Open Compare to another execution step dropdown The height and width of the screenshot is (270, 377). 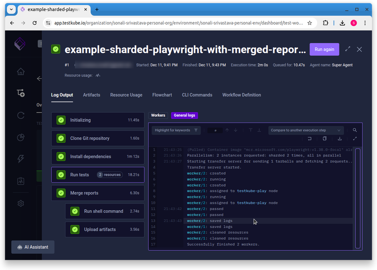pos(306,130)
